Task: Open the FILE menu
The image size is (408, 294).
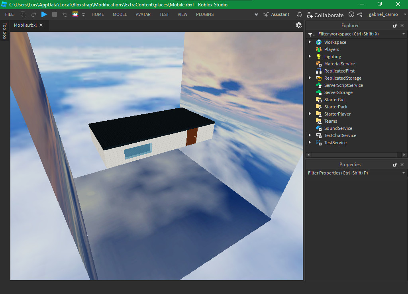Action: (9, 14)
